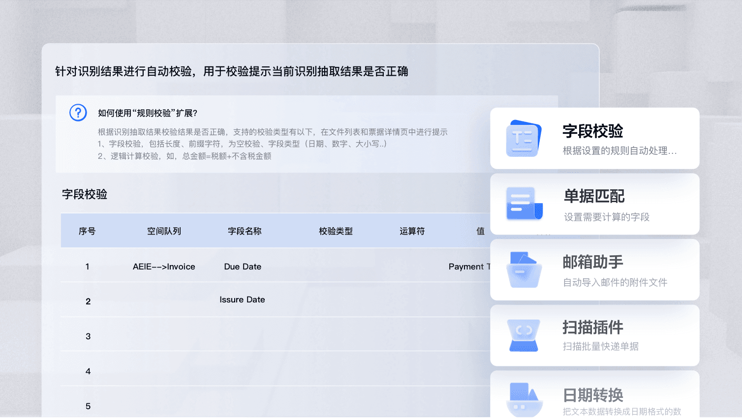Screen dimensions: 742x418
Task: Click the 序号 column header
Action: pos(87,231)
